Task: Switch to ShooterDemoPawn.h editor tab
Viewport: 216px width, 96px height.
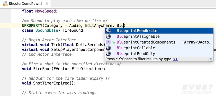Action: tap(25, 4)
